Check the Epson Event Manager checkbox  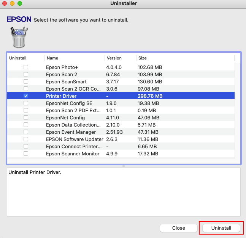pos(26,132)
